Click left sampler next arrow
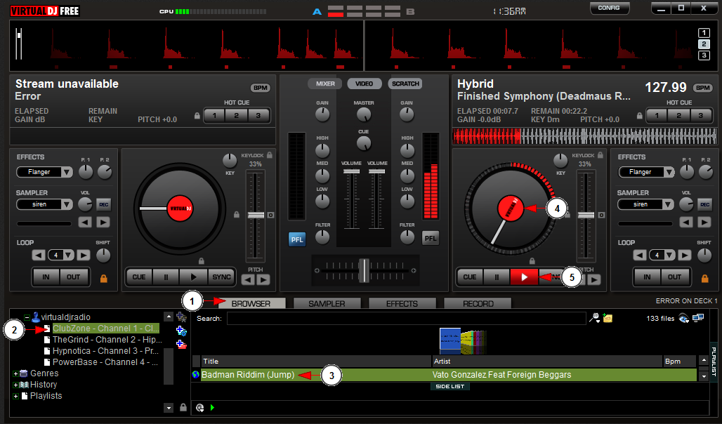 103,223
